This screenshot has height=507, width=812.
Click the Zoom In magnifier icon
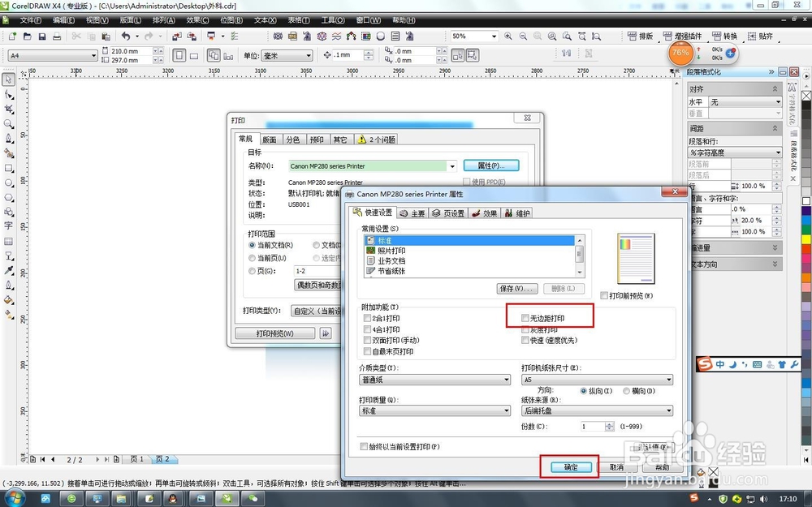508,37
